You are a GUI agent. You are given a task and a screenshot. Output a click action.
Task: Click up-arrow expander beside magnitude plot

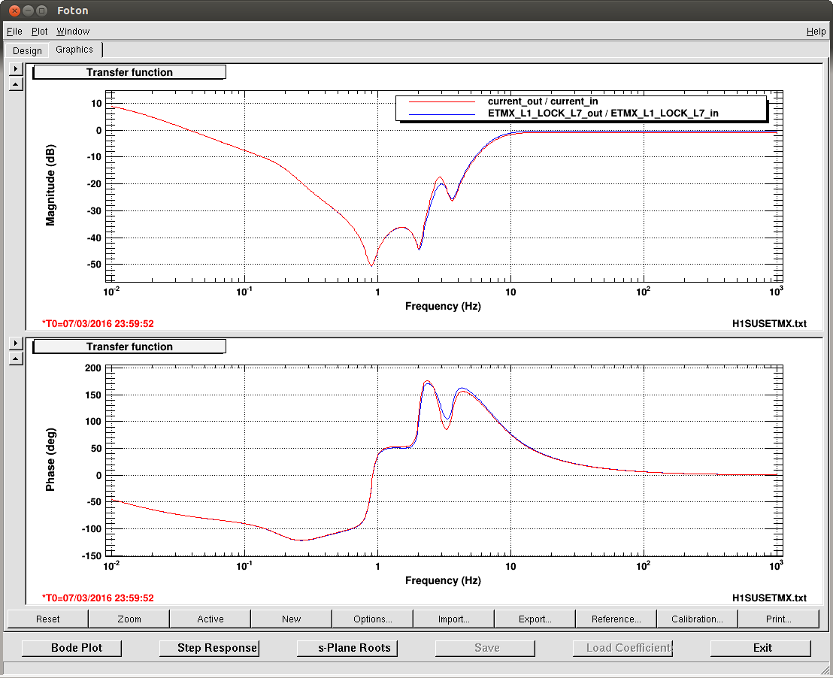16,84
